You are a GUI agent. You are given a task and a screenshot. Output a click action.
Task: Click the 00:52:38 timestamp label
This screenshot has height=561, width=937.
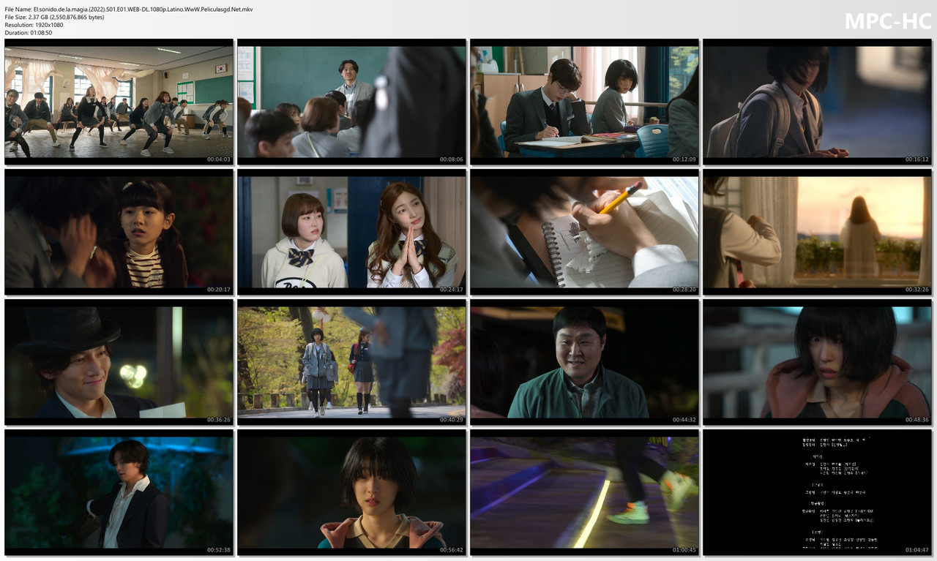pyautogui.click(x=218, y=550)
